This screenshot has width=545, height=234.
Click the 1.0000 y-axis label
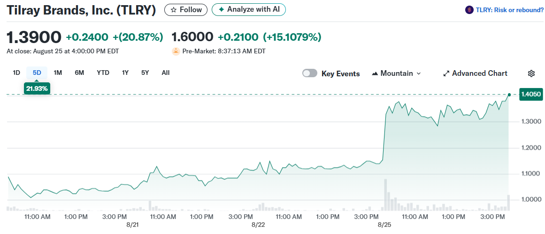tap(531, 200)
